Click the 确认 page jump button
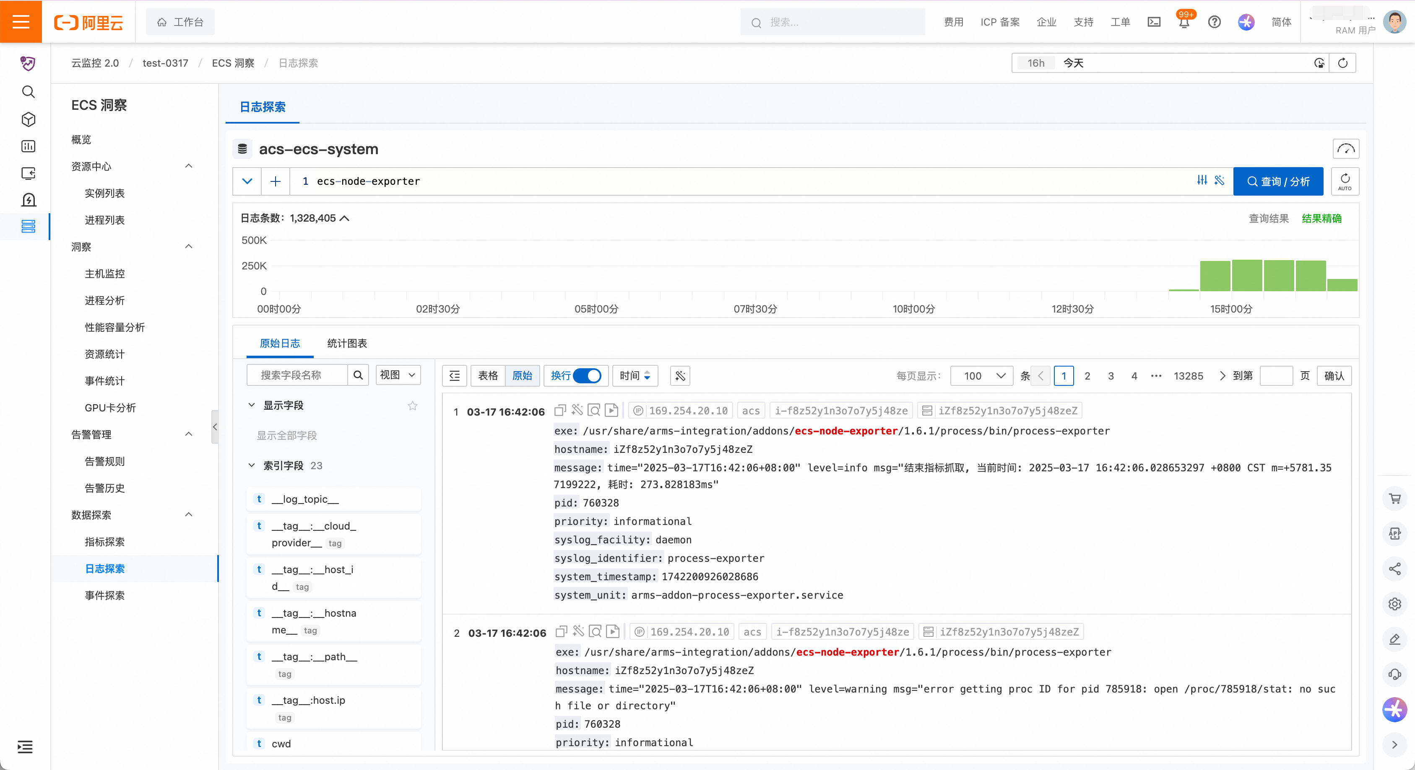The width and height of the screenshot is (1415, 770). pyautogui.click(x=1334, y=376)
